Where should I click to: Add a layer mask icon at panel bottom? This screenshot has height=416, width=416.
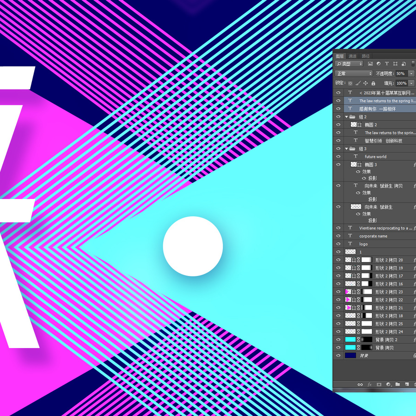pyautogui.click(x=379, y=384)
